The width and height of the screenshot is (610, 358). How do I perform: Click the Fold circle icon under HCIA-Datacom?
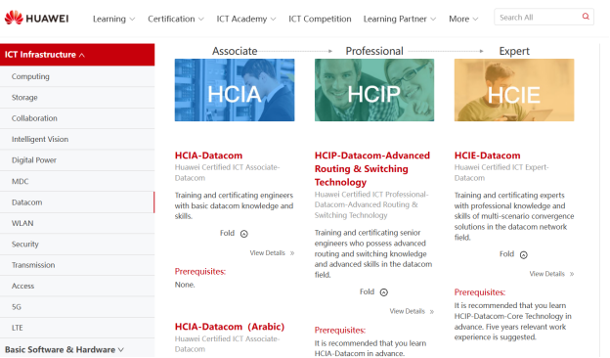(x=244, y=234)
